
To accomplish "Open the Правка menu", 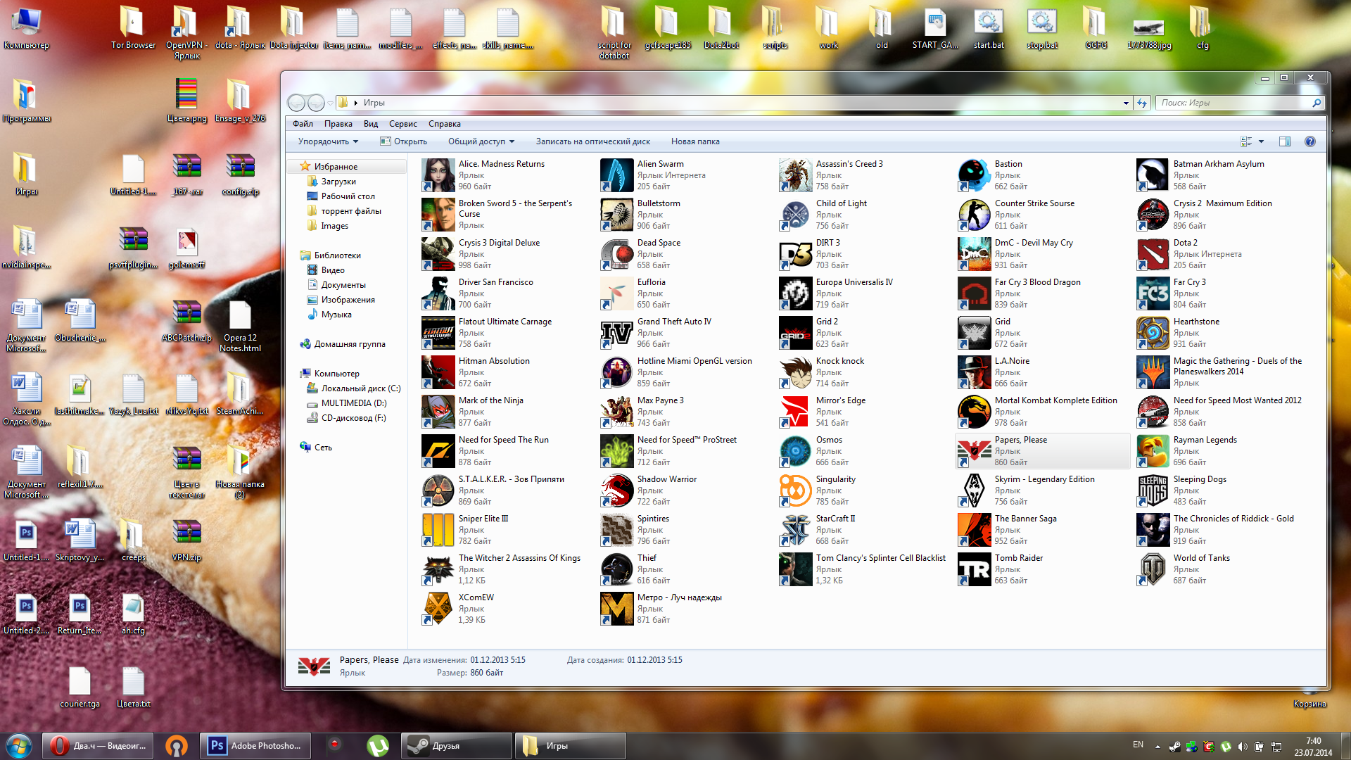I will click(338, 124).
